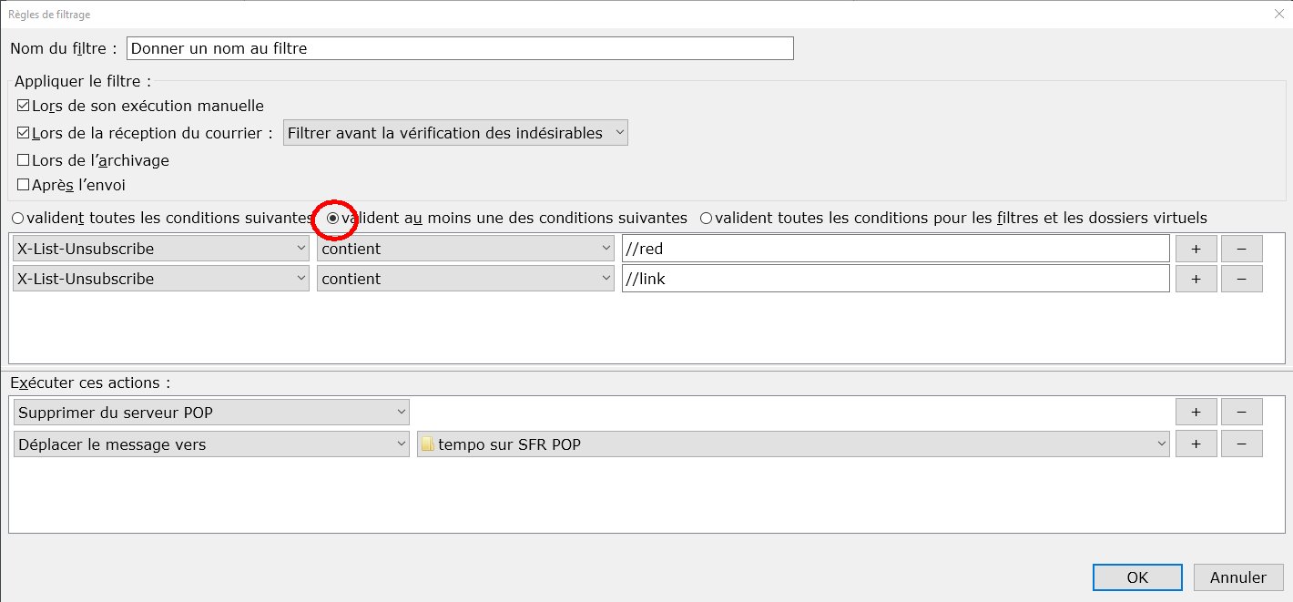
Task: Open 'Filtrer avant la vérification des indésirables' dropdown
Action: pyautogui.click(x=455, y=133)
